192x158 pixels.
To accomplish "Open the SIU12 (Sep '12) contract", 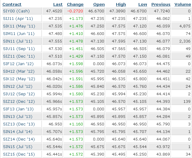I will (19, 94).
